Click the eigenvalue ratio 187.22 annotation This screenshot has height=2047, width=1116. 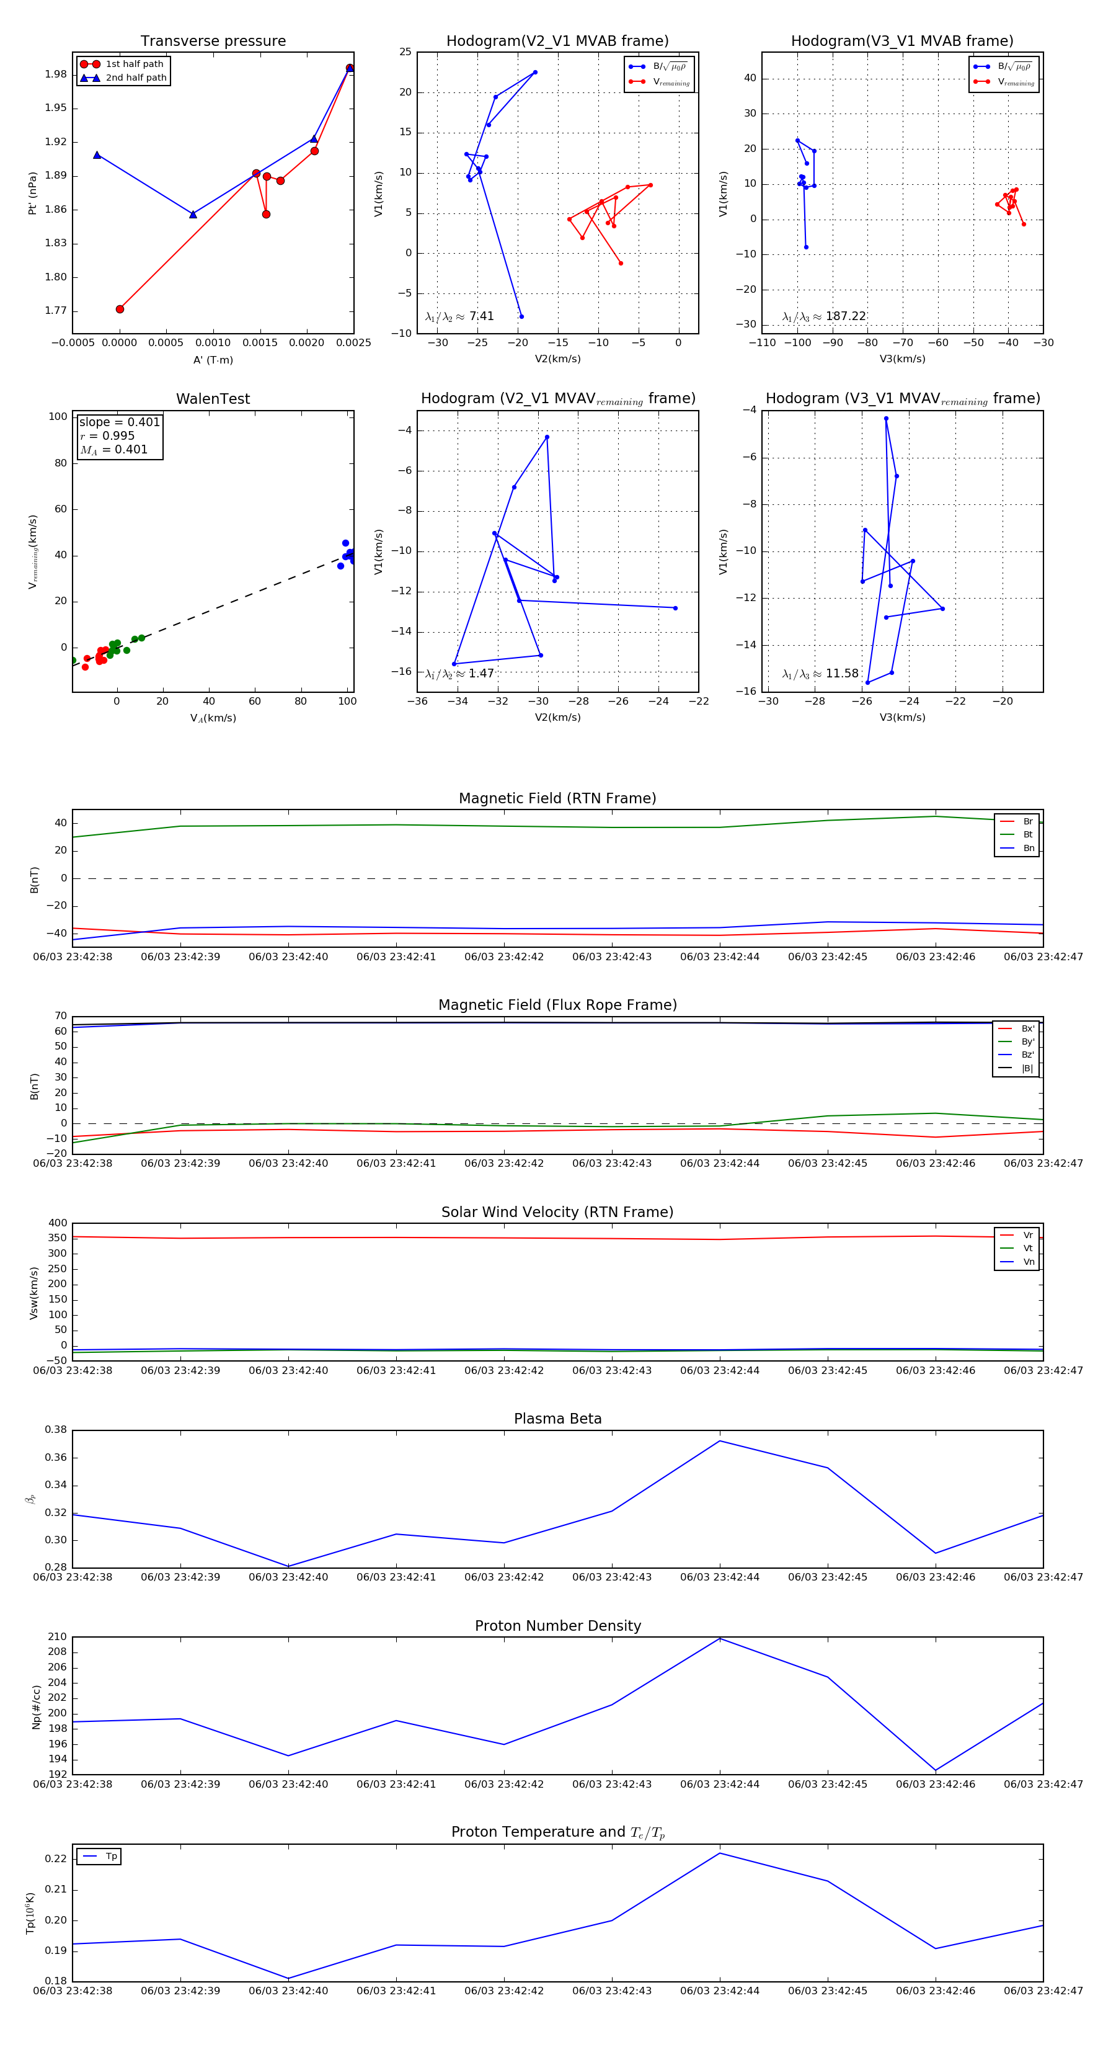click(824, 316)
